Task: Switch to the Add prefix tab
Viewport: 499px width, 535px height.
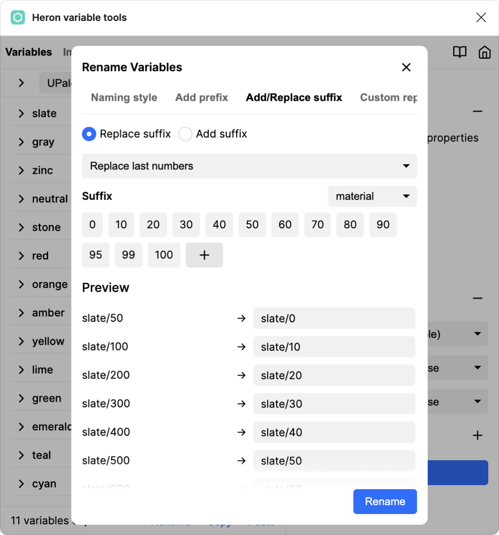Action: tap(201, 98)
